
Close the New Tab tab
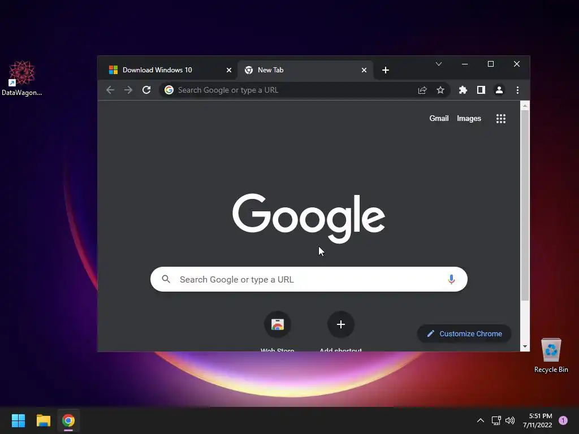(364, 70)
